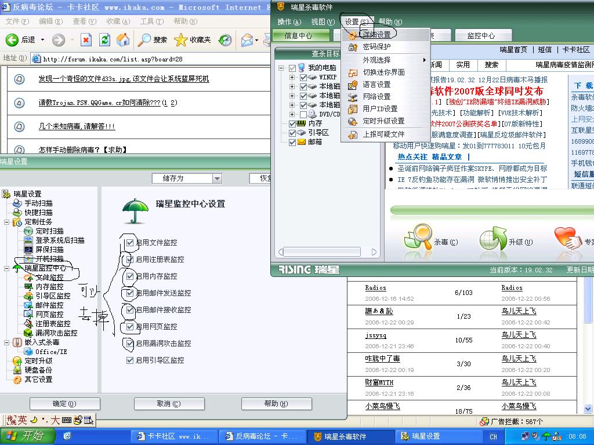Click scan target horizontal scrollbar right arrow
594x445 pixels.
click(x=374, y=252)
